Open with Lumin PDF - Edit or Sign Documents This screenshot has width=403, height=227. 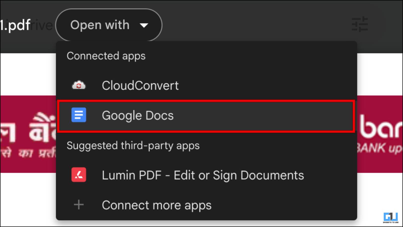pyautogui.click(x=206, y=175)
